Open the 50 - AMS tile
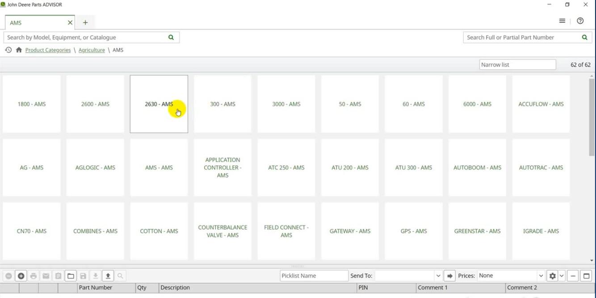Image resolution: width=596 pixels, height=298 pixels. [x=350, y=104]
